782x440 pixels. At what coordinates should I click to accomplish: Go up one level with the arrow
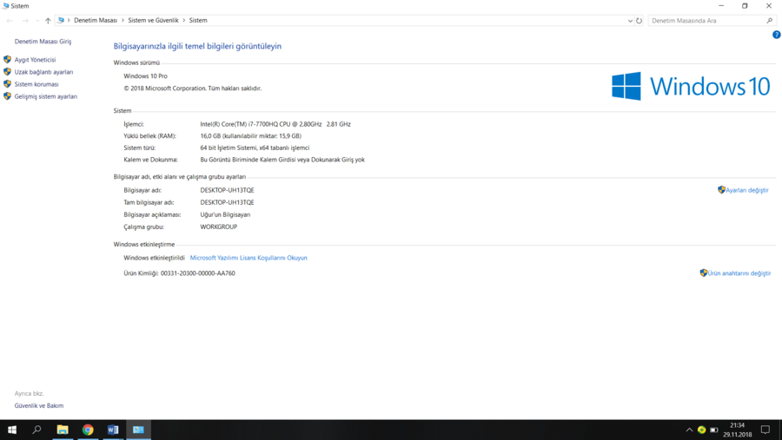48,21
